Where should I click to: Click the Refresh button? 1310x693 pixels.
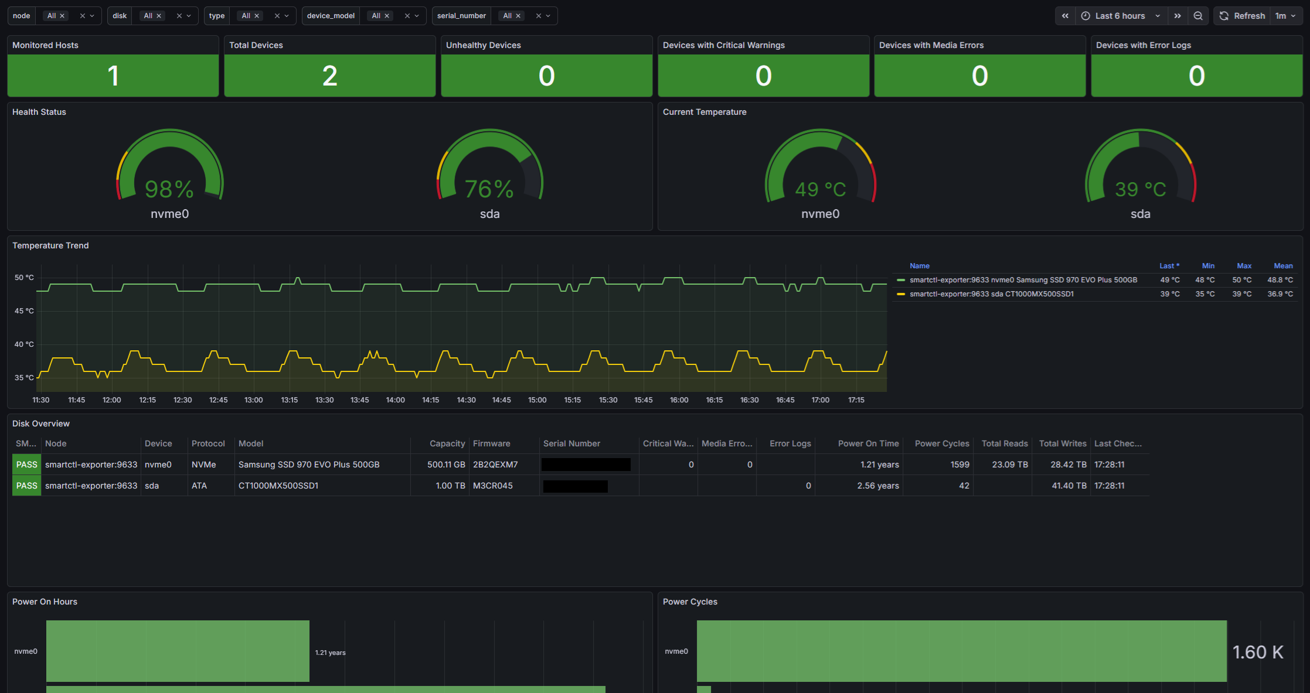click(1242, 16)
